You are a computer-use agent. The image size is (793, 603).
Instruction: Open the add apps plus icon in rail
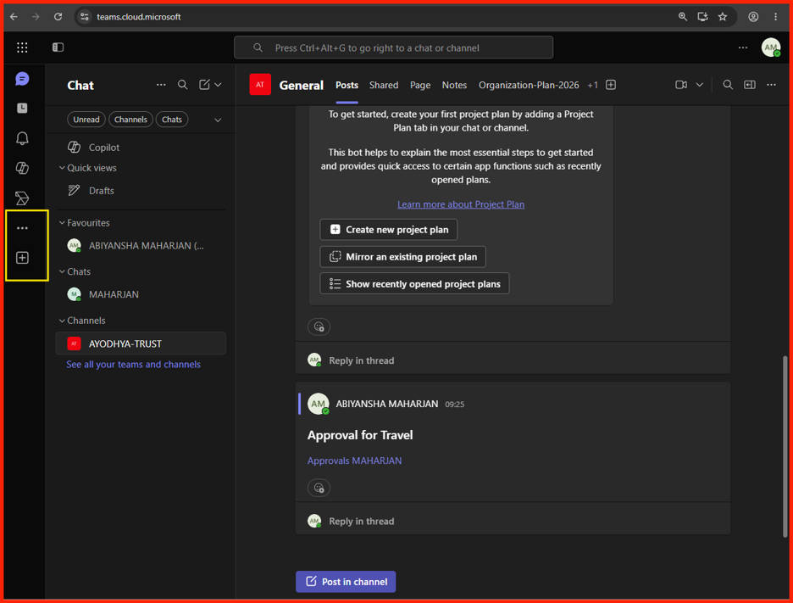click(x=22, y=258)
